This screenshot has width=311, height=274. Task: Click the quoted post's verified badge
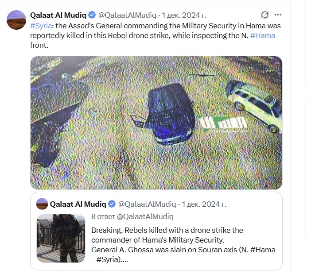pos(112,204)
